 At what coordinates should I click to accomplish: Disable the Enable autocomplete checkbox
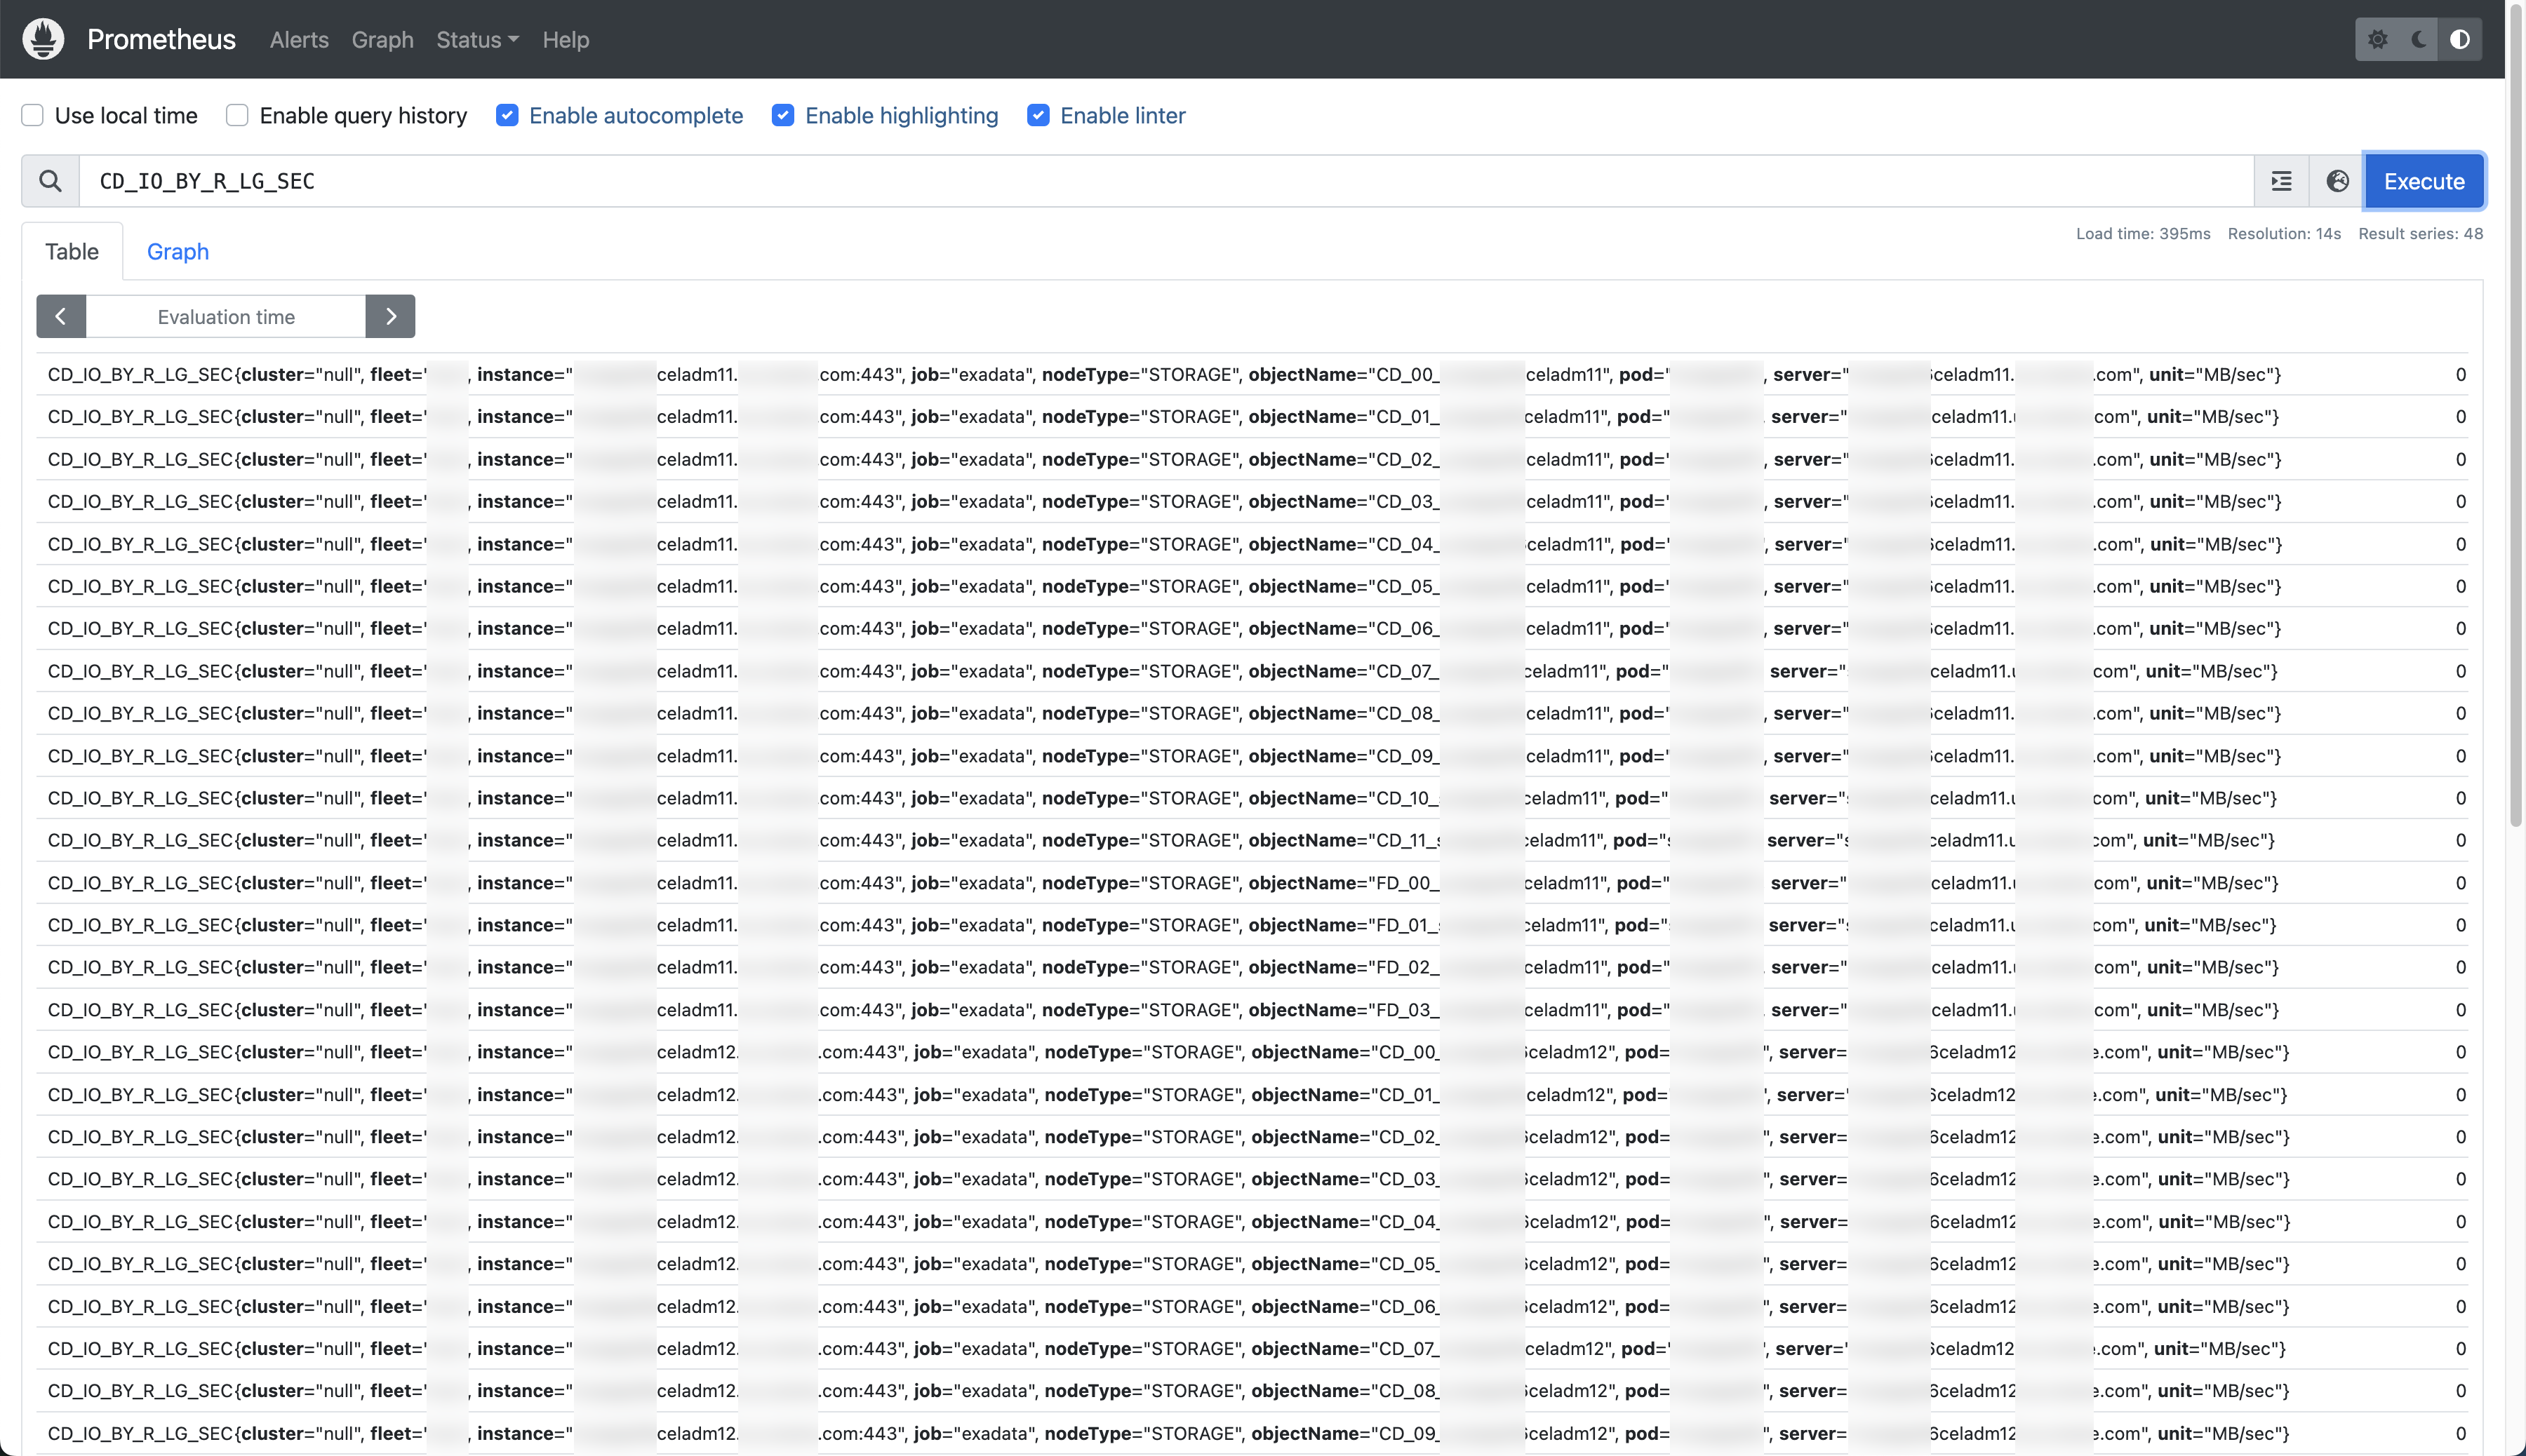(508, 115)
